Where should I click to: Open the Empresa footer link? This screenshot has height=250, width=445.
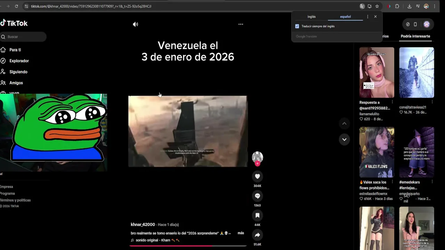[x=6, y=187]
